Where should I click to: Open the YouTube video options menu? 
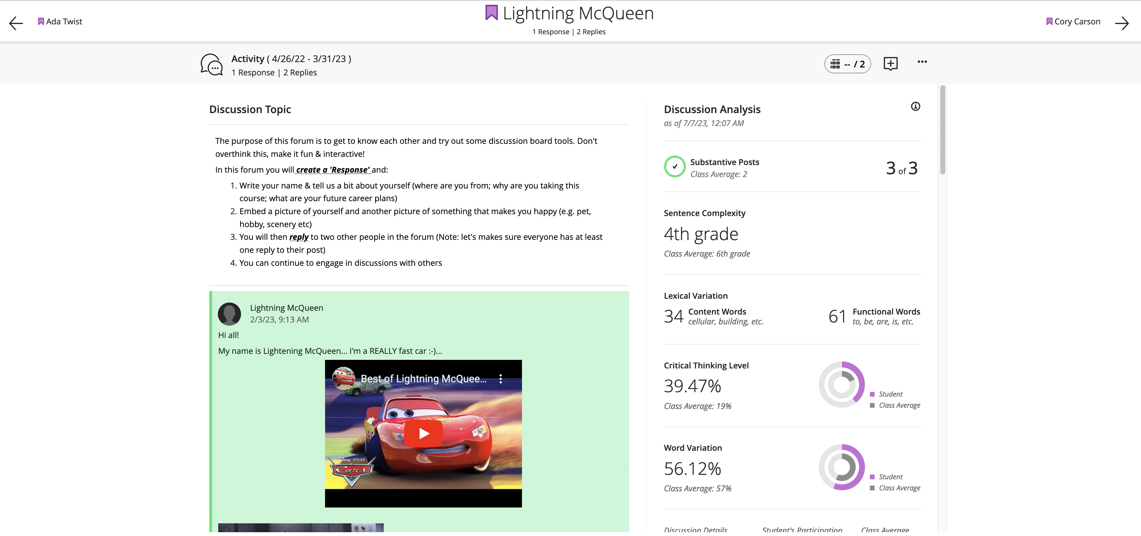(x=500, y=379)
